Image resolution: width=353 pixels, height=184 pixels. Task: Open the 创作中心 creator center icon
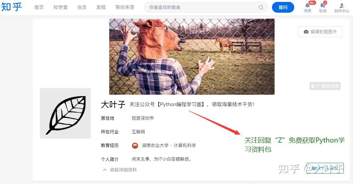[342, 6]
